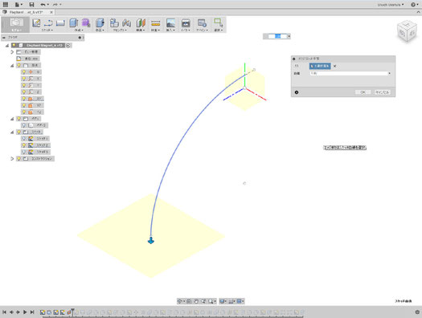This screenshot has width=422, height=318.
Task: Open the distance dropdown in dialog
Action: click(350, 73)
